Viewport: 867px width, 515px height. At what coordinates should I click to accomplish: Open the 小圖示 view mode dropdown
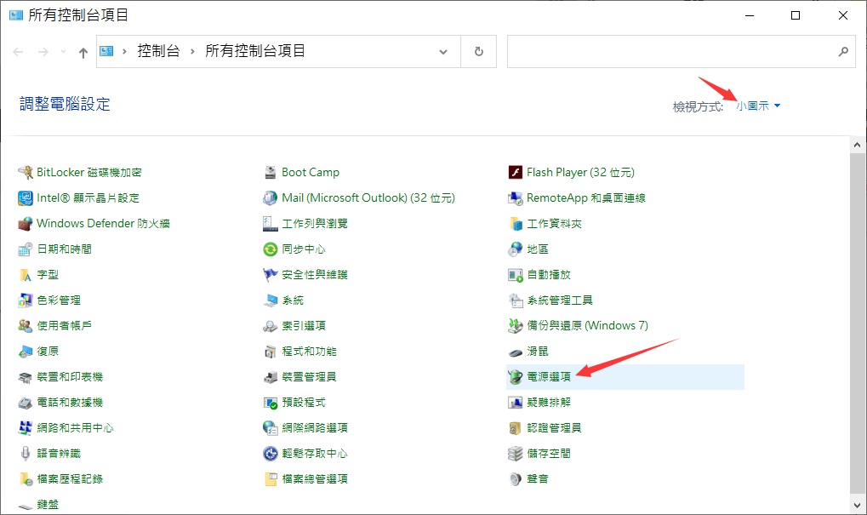click(x=758, y=106)
